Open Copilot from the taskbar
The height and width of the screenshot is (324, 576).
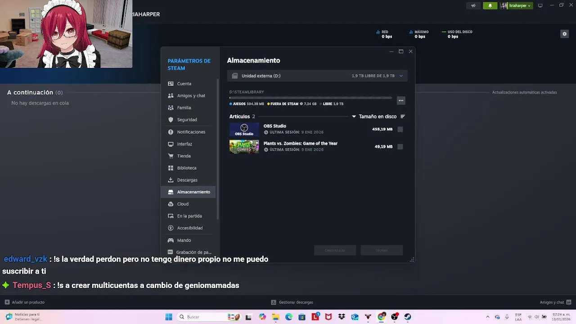click(262, 317)
